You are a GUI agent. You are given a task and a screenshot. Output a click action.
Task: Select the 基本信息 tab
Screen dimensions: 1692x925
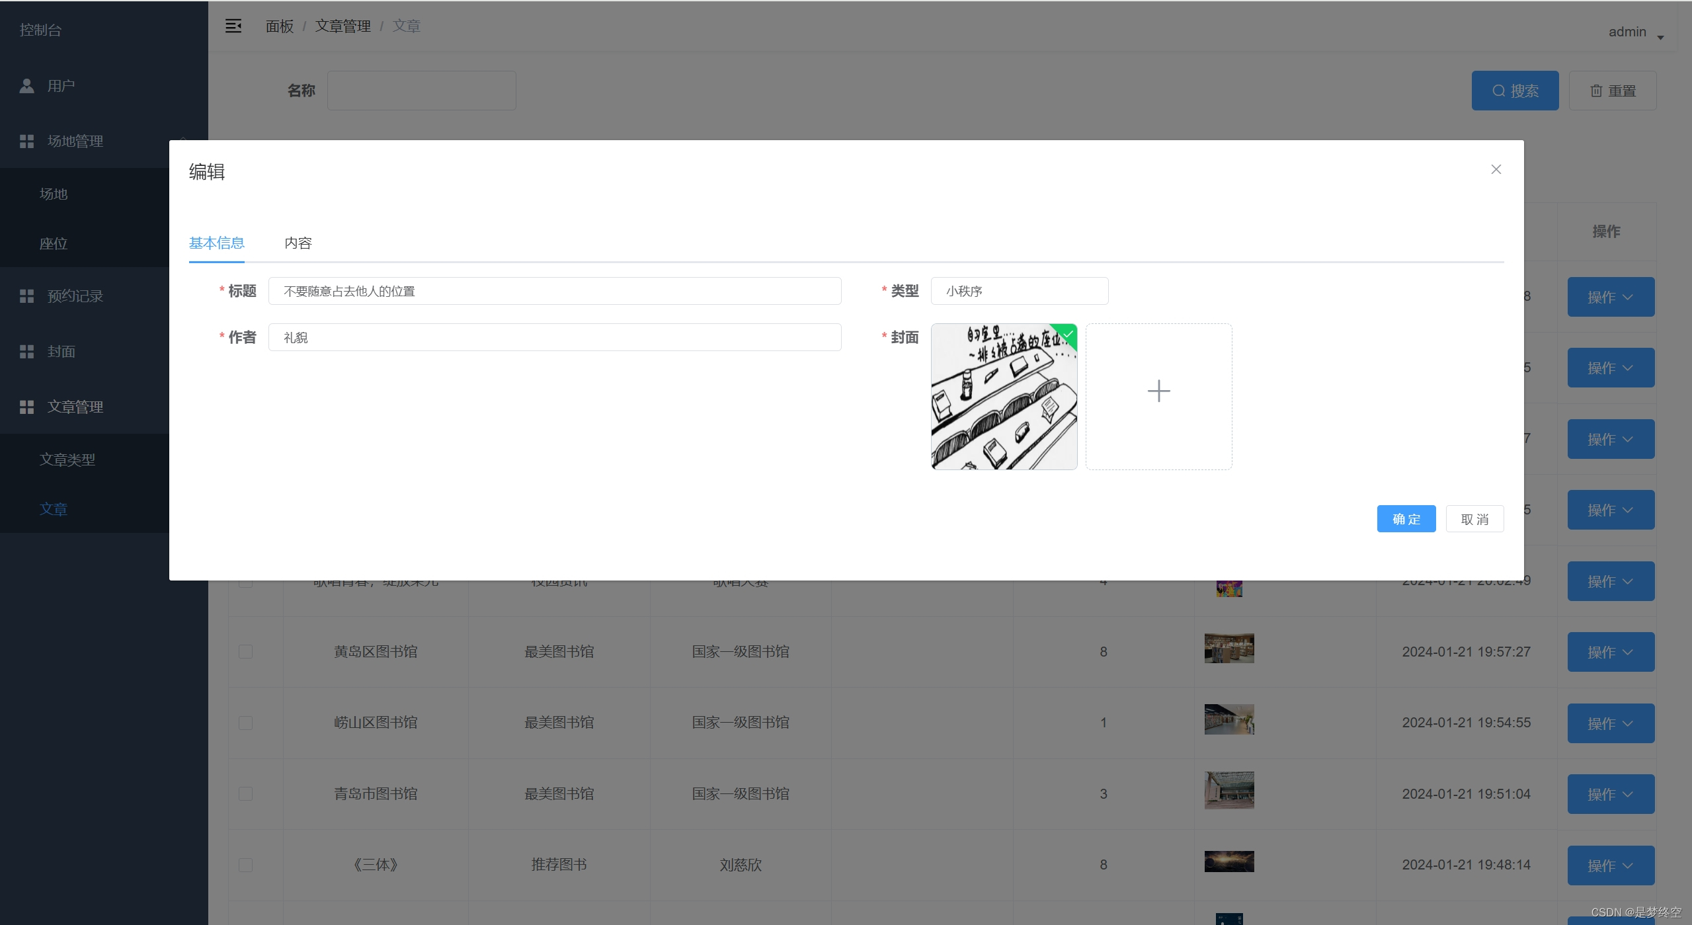(217, 243)
